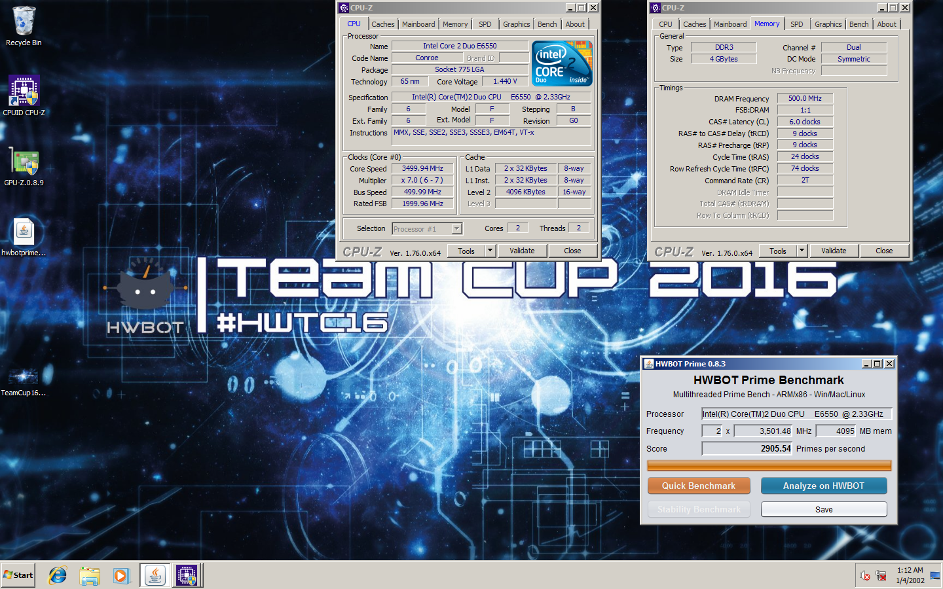The image size is (943, 589).
Task: Click the muted volume tray icon
Action: coord(865,576)
